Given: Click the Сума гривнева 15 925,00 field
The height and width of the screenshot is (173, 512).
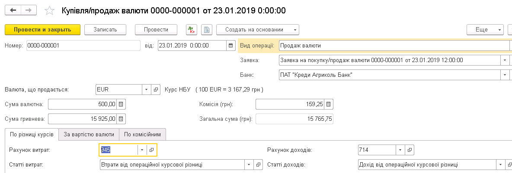Looking at the screenshot, I should pyautogui.click(x=83, y=119).
